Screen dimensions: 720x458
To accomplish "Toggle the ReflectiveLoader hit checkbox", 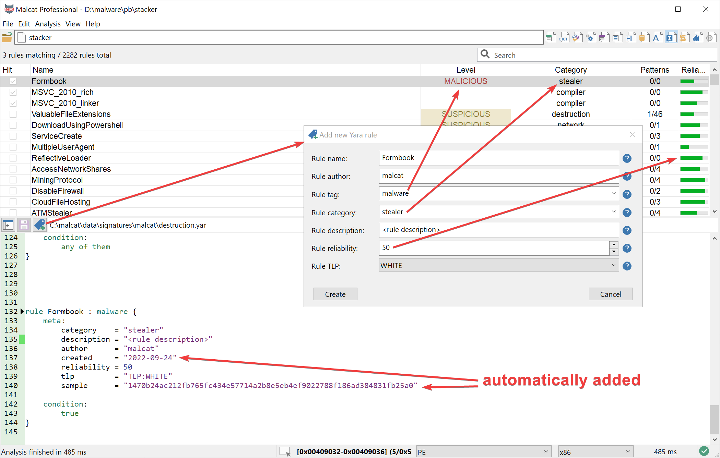I will 13,158.
